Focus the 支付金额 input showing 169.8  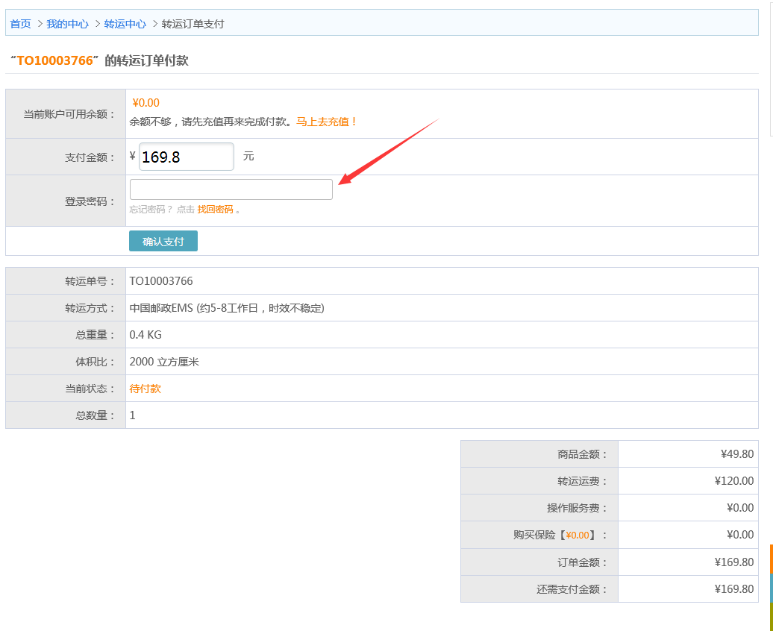(x=187, y=157)
